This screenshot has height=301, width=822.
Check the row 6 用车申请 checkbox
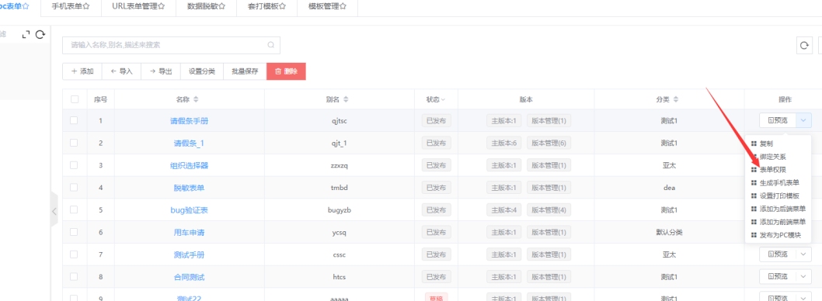click(x=74, y=232)
